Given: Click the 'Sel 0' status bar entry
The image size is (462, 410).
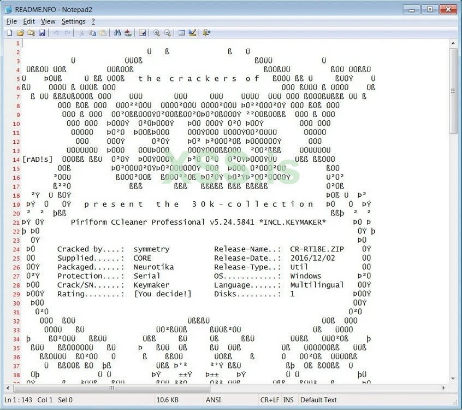Looking at the screenshot, I should click(65, 400).
